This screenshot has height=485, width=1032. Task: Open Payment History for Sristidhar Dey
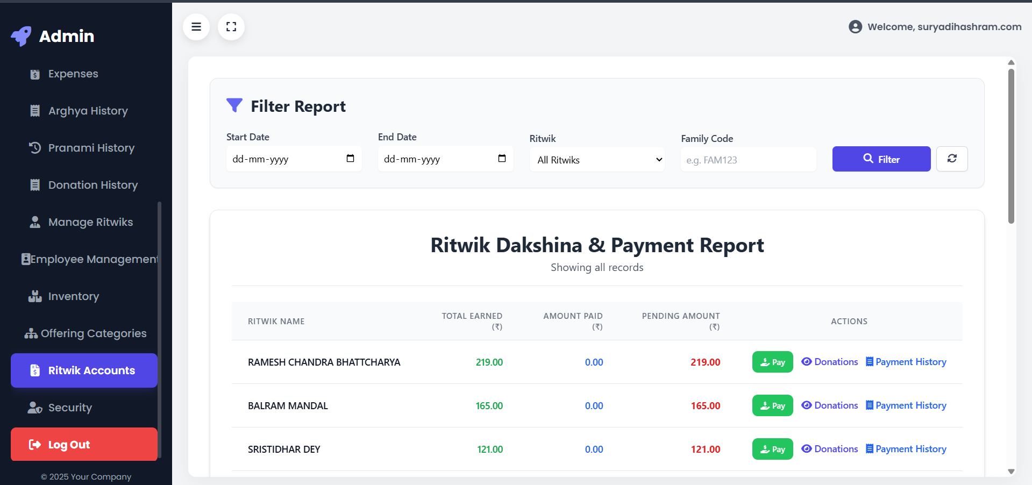point(906,449)
